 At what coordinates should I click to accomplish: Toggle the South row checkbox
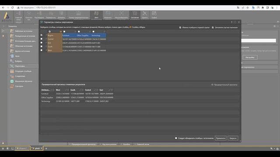(42, 47)
